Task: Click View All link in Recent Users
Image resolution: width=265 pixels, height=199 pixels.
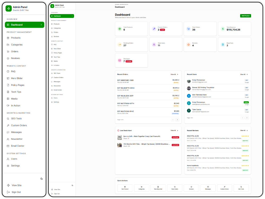Action: [x=244, y=74]
